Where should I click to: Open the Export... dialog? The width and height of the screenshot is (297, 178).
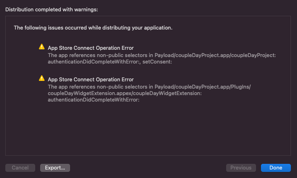click(55, 168)
